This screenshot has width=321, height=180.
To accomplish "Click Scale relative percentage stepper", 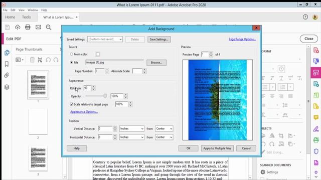I will (130, 104).
